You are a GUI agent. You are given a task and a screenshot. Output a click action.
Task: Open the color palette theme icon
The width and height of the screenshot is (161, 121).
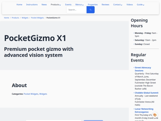(155, 115)
